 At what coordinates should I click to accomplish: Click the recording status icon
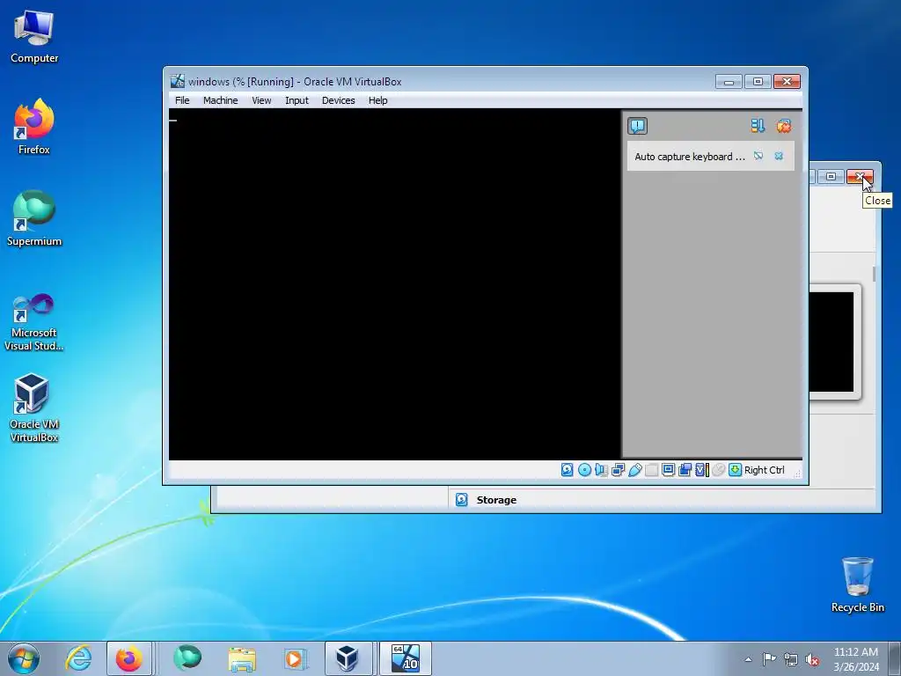[x=685, y=470]
